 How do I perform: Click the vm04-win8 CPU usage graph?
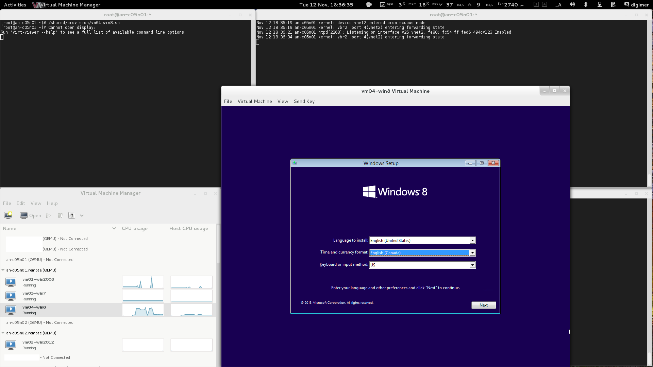143,310
